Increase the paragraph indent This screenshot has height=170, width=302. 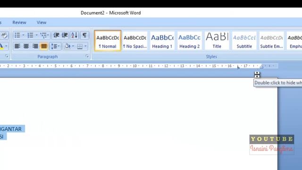click(x=65, y=35)
